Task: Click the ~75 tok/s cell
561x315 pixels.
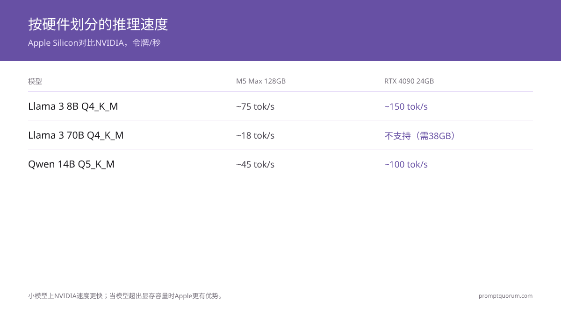Action: (x=255, y=106)
